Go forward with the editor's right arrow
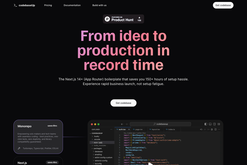The width and height of the screenshot is (247, 165). coord(126,124)
